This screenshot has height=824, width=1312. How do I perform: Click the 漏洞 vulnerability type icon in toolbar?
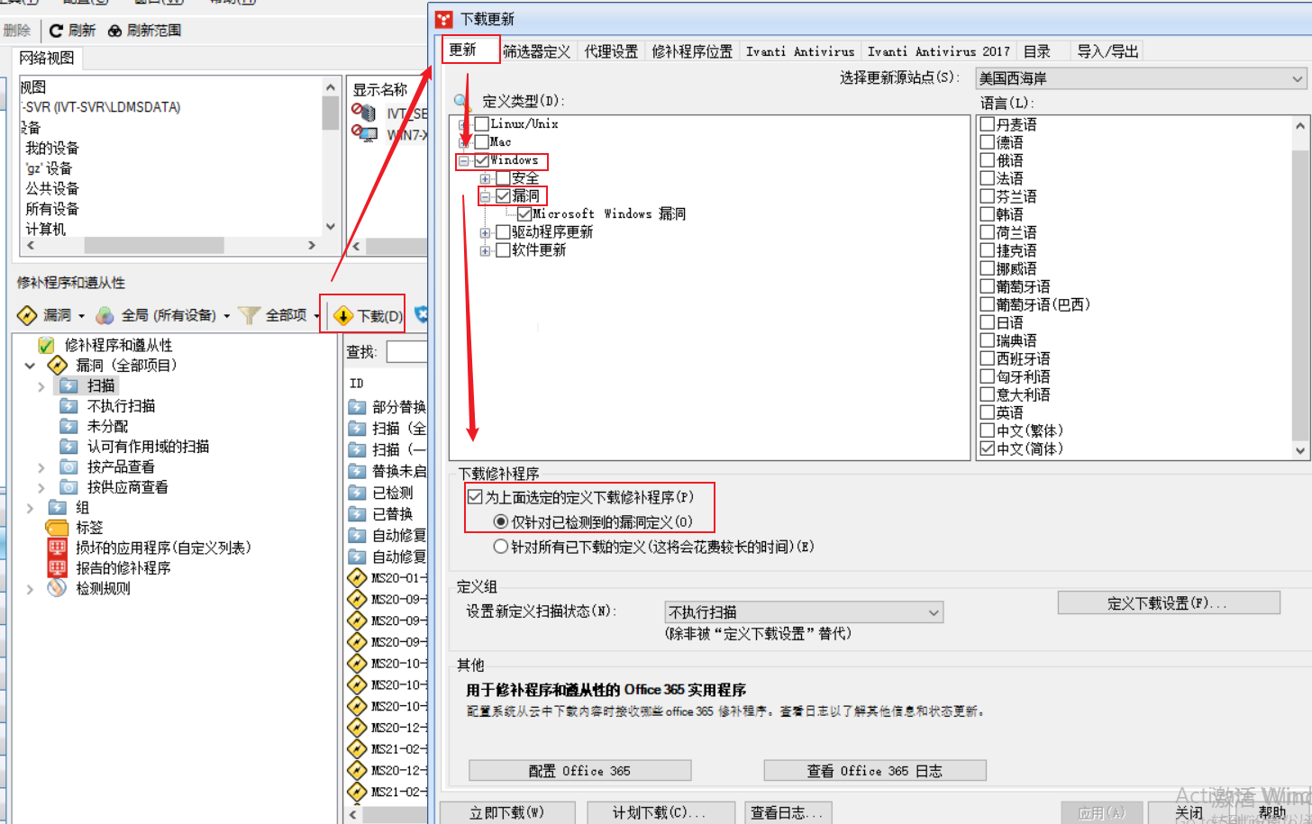tap(27, 315)
